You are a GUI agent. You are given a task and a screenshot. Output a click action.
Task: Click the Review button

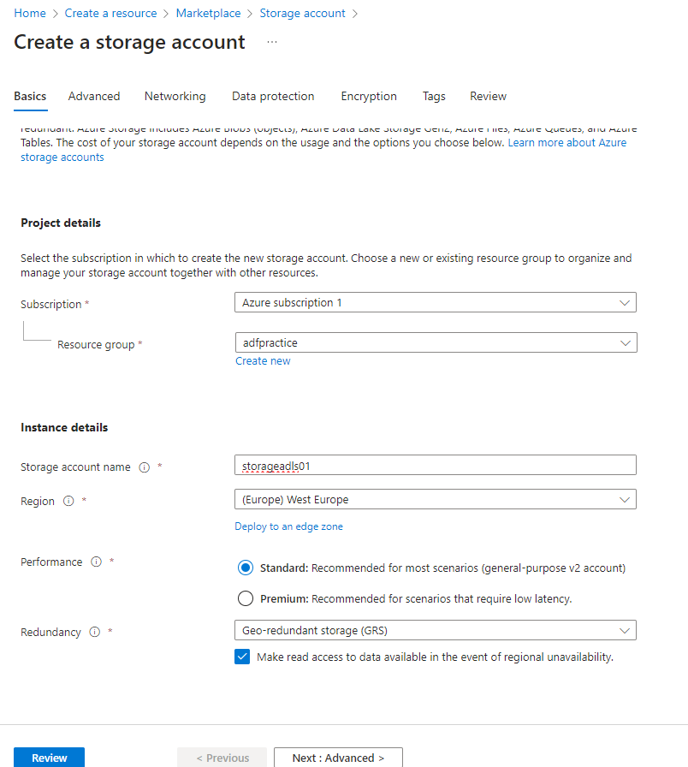[49, 758]
